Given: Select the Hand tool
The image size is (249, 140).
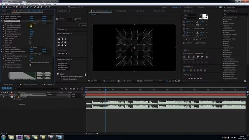Looking at the screenshot, I should click(6, 7).
